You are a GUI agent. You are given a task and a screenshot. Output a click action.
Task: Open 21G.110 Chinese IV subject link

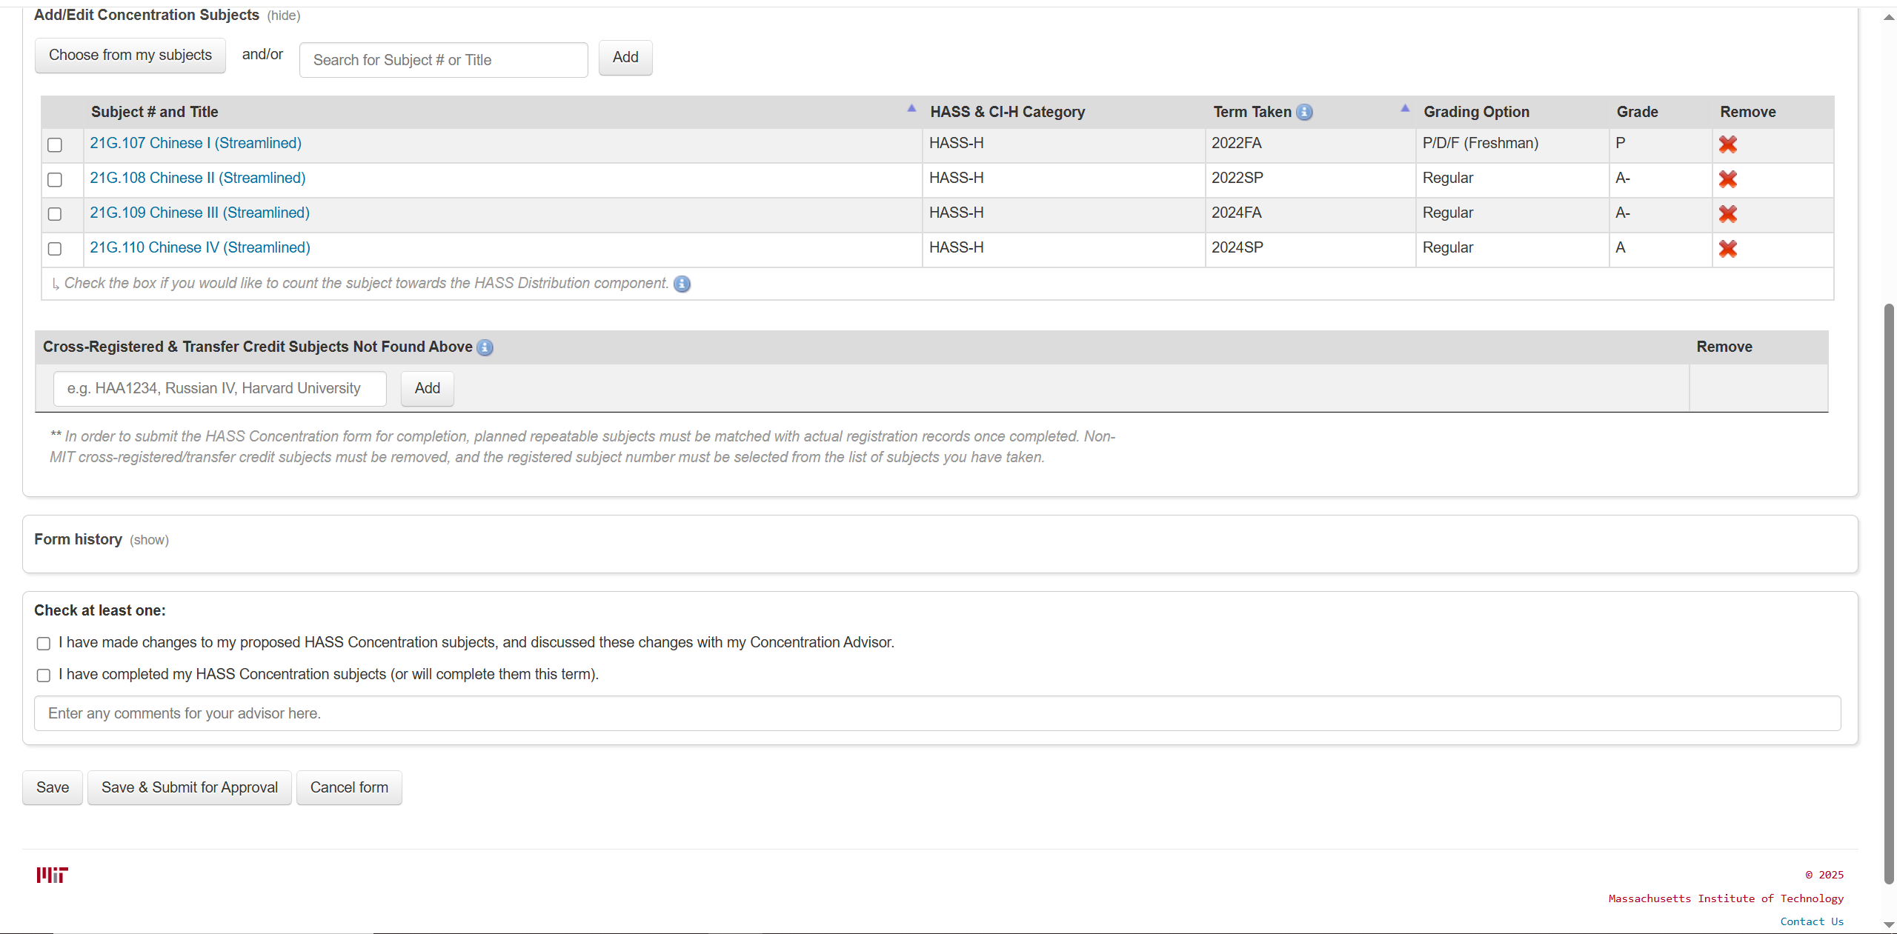click(200, 248)
